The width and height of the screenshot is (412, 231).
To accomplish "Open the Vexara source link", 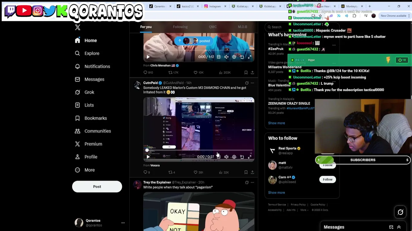I will (155, 165).
